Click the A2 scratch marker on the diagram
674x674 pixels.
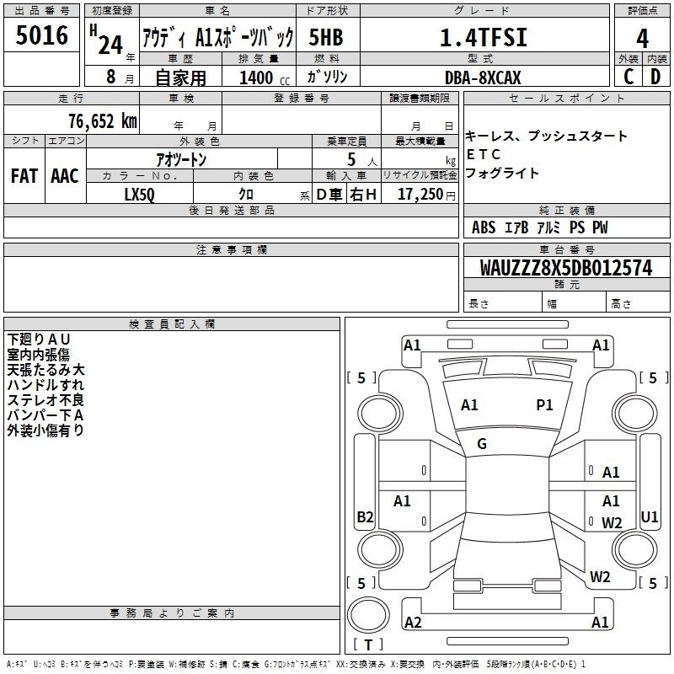pos(413,623)
